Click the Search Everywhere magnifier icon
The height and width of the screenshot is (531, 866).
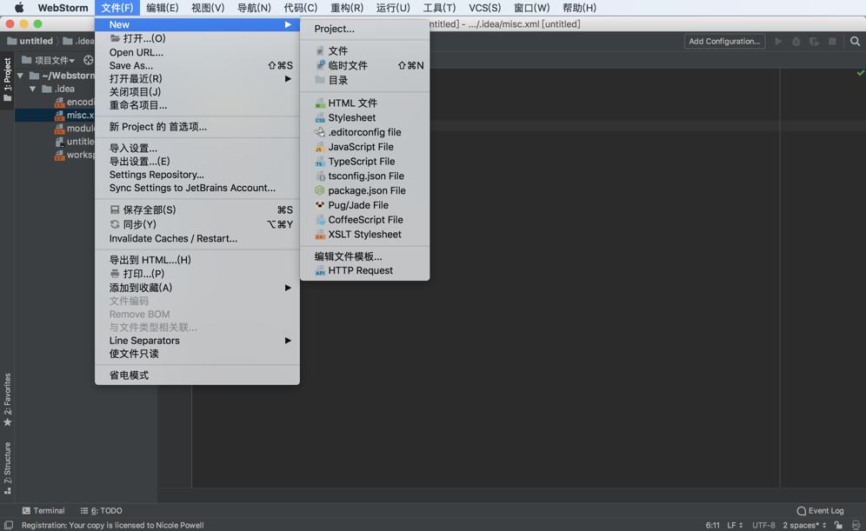pos(855,42)
